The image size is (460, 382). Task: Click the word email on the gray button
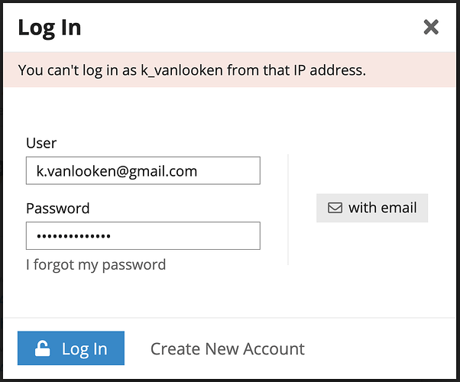399,208
